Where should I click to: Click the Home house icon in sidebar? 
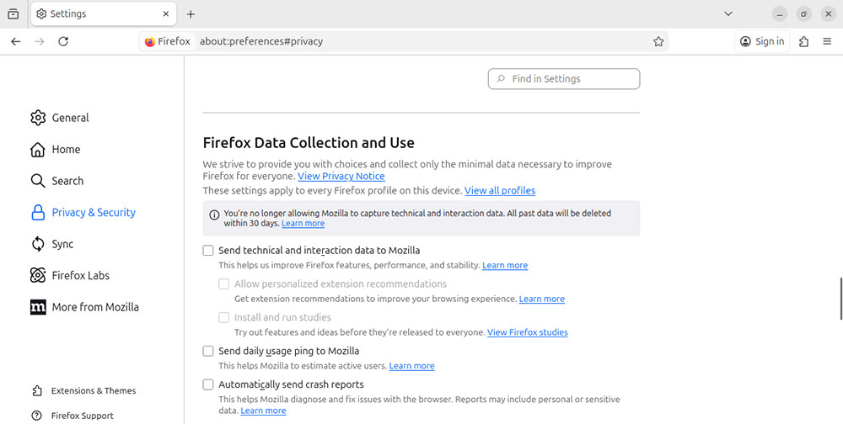click(38, 149)
